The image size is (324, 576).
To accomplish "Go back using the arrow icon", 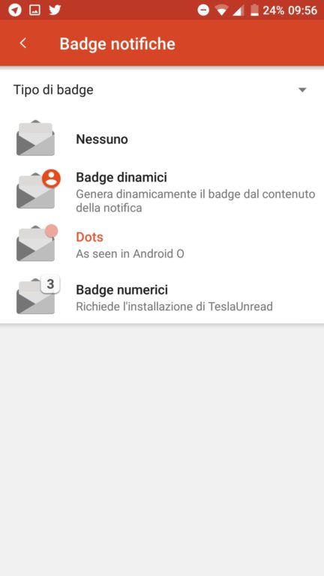I will coord(23,43).
